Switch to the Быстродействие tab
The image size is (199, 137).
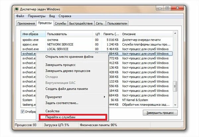(81, 23)
